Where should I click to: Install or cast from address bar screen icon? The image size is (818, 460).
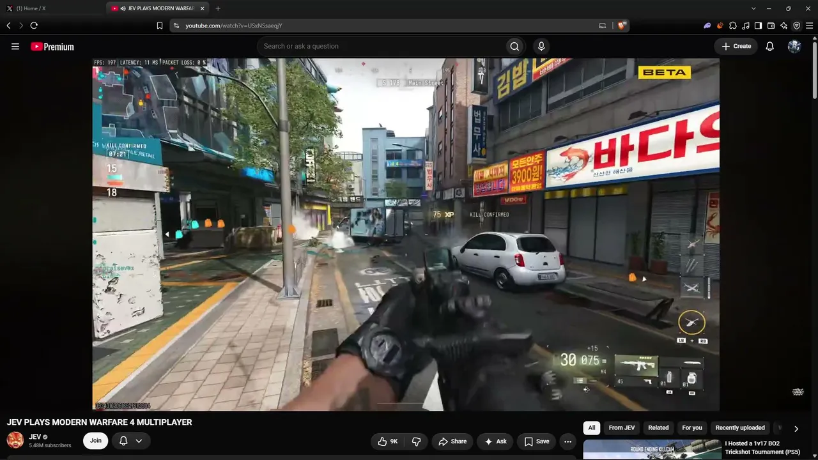click(602, 26)
